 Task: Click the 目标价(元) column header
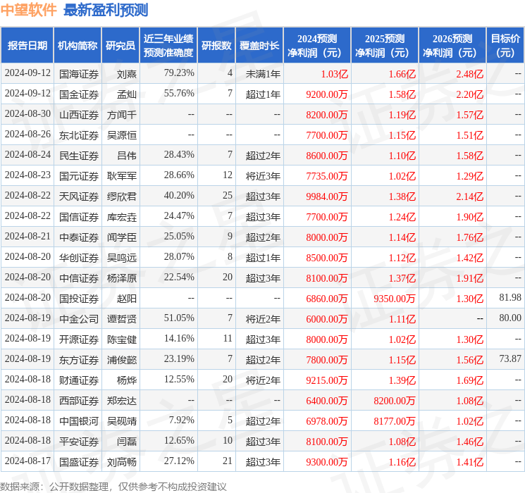[x=505, y=46]
